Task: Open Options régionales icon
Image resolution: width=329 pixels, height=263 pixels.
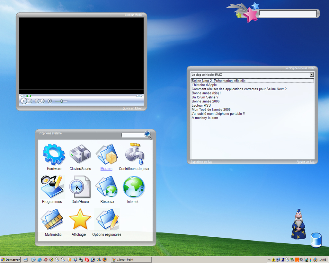Action: [x=107, y=220]
